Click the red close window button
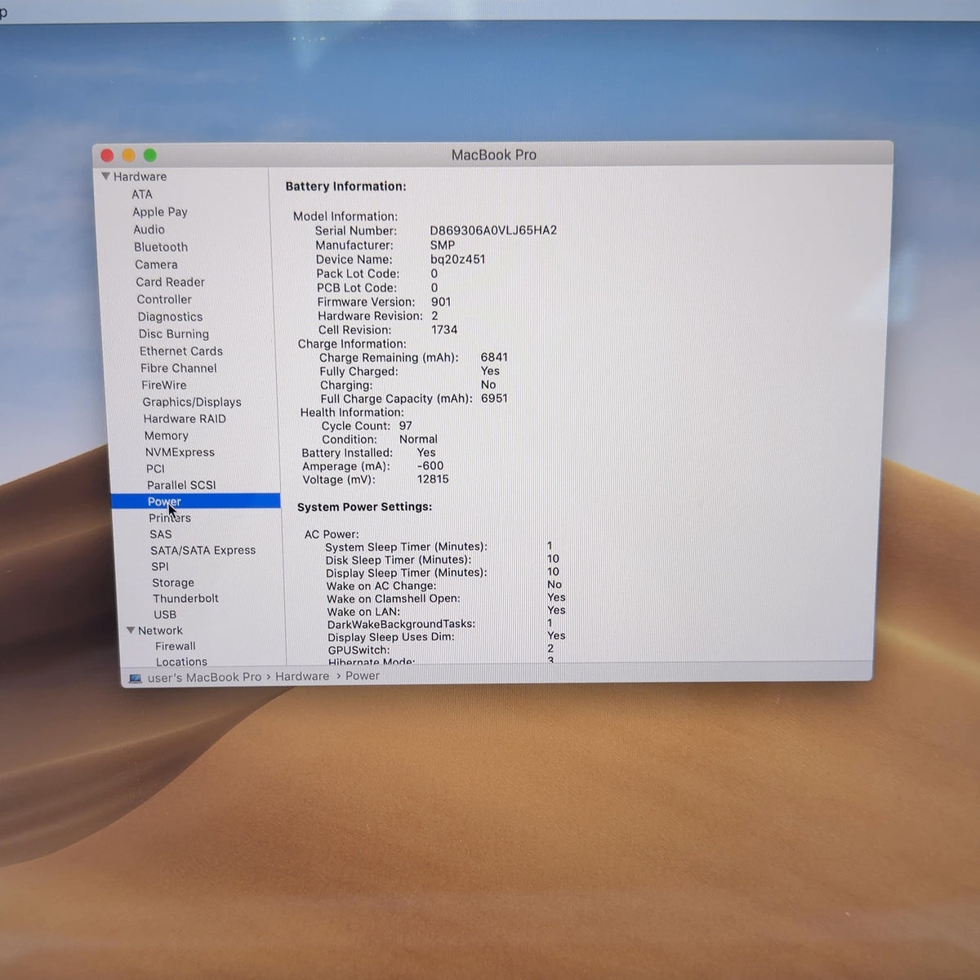The width and height of the screenshot is (980, 980). (x=107, y=155)
